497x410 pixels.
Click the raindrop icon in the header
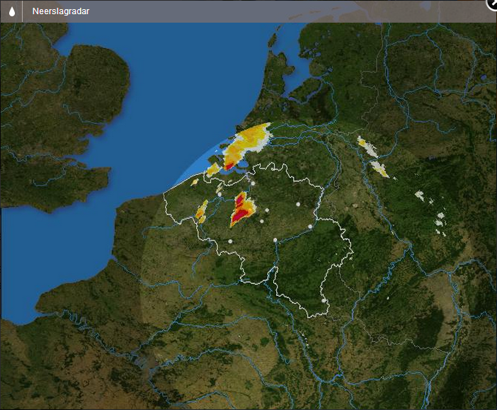click(x=12, y=11)
